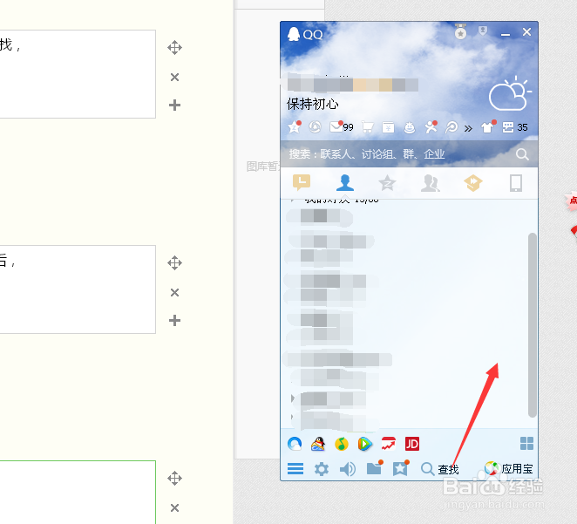Add a step after the second step

(x=174, y=321)
